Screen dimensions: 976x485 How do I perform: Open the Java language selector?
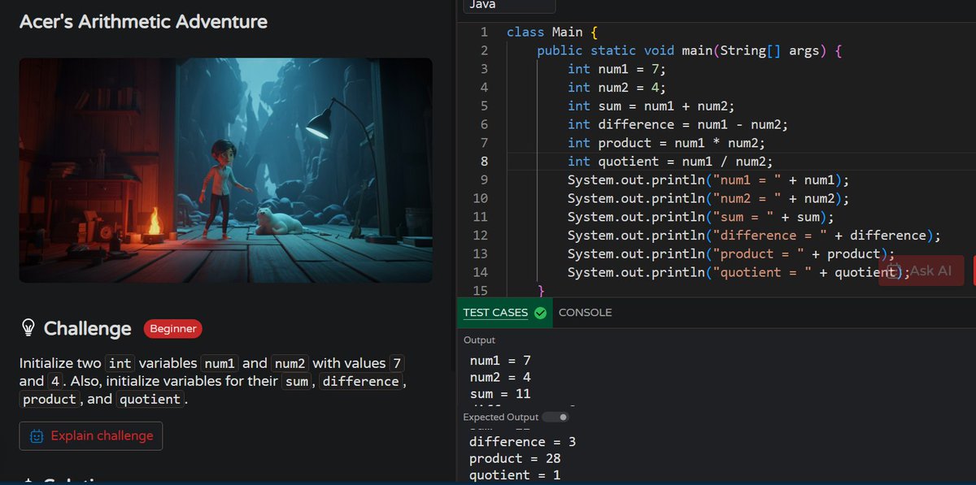[x=508, y=6]
